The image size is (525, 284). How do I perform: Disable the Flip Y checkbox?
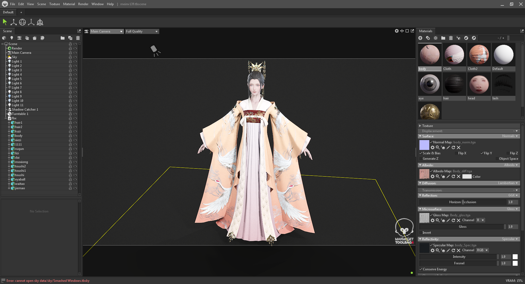(482, 153)
